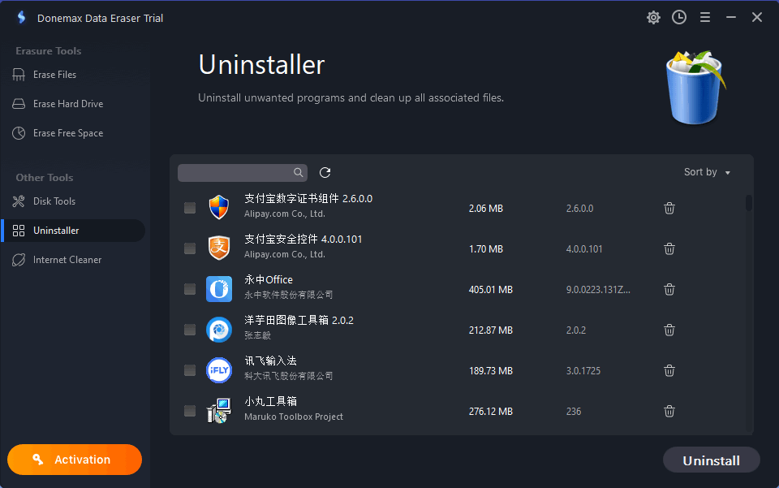The image size is (779, 488).
Task: Tick the checkbox for 支付宝安全控件 4.0.0.101
Action: [190, 248]
